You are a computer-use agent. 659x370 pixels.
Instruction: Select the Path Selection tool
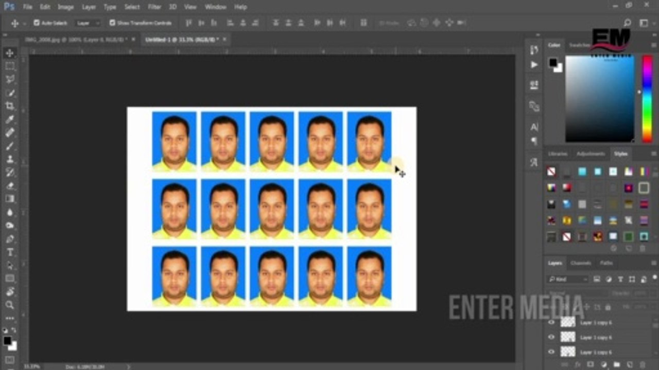(x=10, y=265)
